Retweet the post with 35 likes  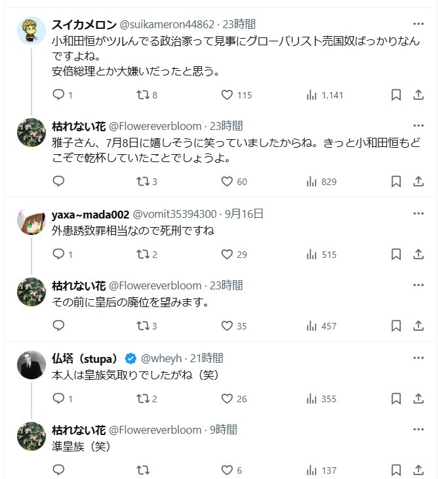(142, 325)
